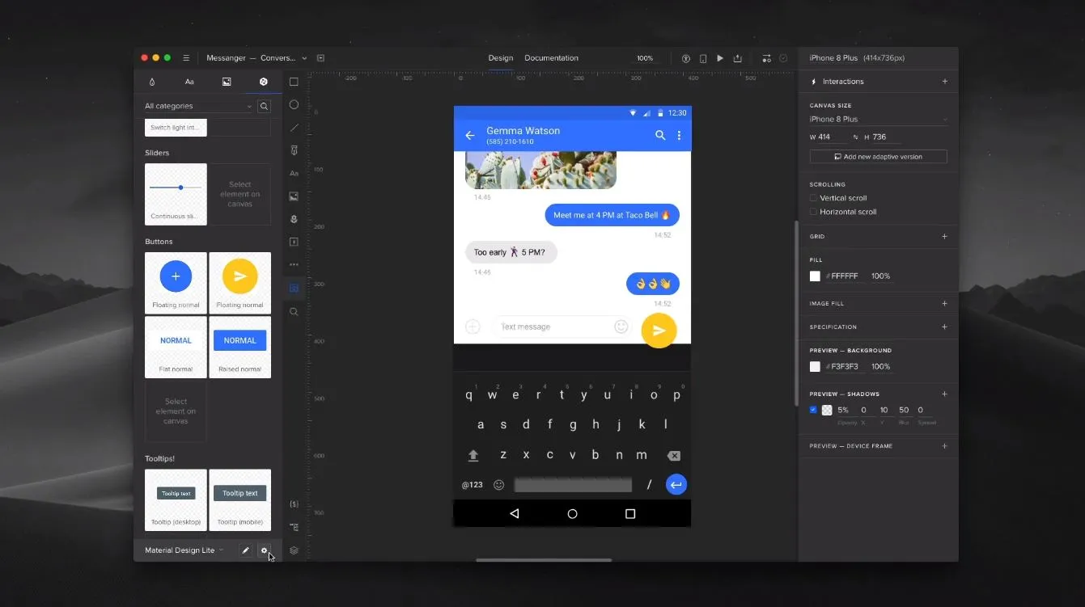Open library settings gear icon

coord(264,550)
